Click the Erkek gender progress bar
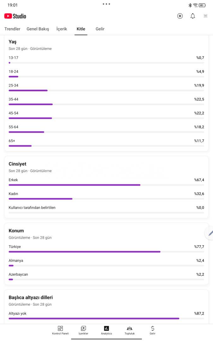Viewport: 213px width, 341px height. pos(106,185)
